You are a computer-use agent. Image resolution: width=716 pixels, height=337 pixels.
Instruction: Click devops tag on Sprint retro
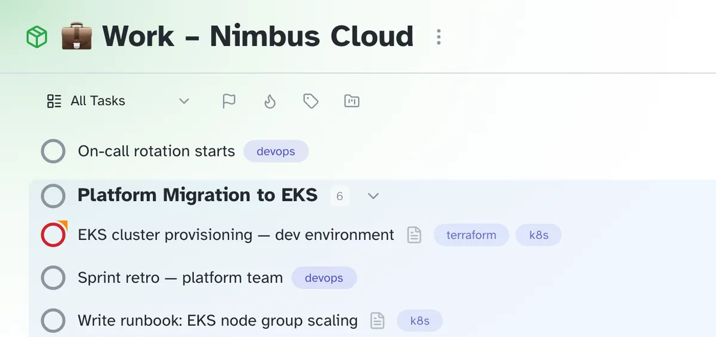coord(324,278)
